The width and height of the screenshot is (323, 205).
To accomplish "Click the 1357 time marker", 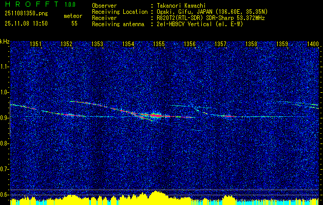I will (220, 44).
